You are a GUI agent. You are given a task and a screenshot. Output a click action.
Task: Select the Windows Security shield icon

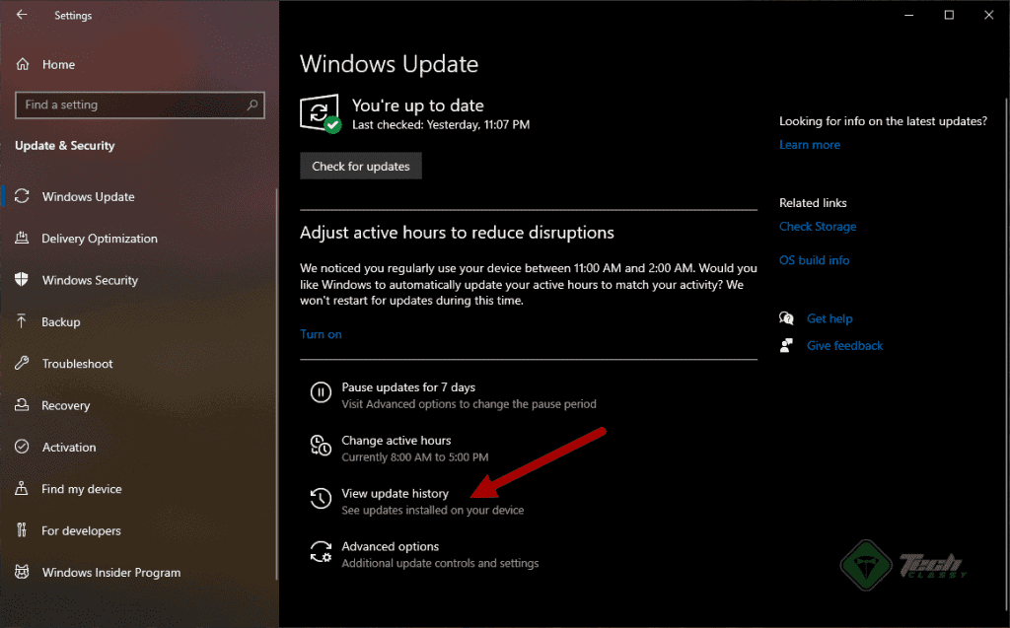point(23,280)
